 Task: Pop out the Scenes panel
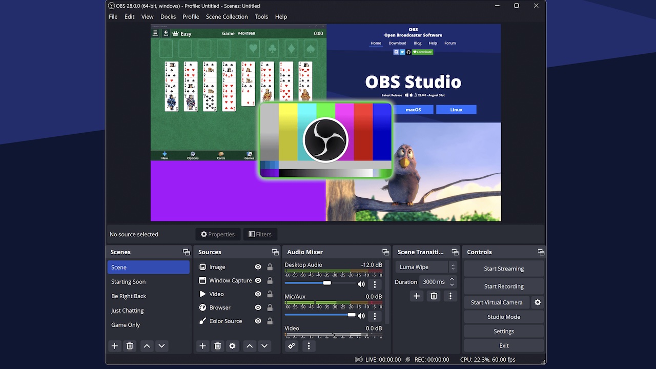[x=186, y=252]
